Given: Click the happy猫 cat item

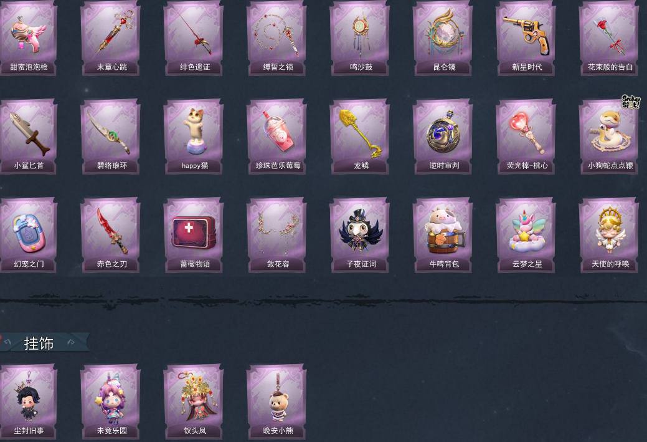Looking at the screenshot, I should pos(194,137).
